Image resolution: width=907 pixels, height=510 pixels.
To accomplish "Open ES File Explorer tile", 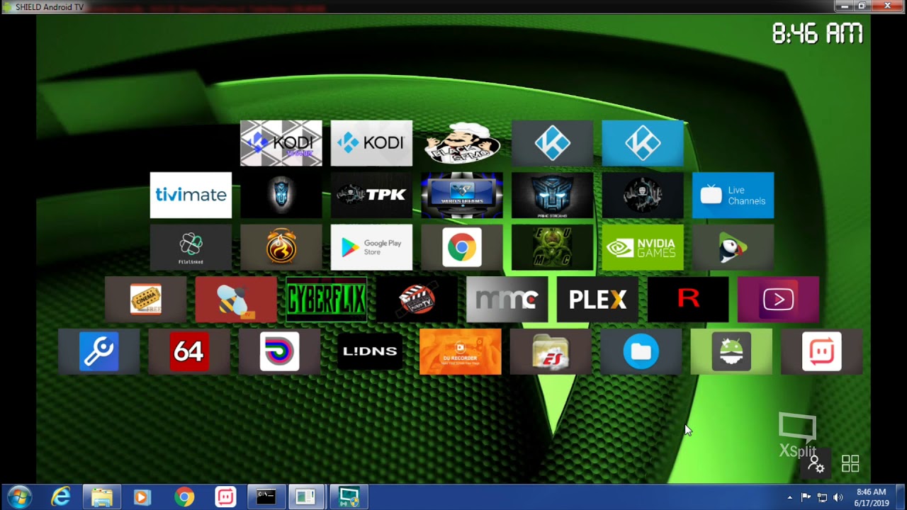I will [551, 351].
